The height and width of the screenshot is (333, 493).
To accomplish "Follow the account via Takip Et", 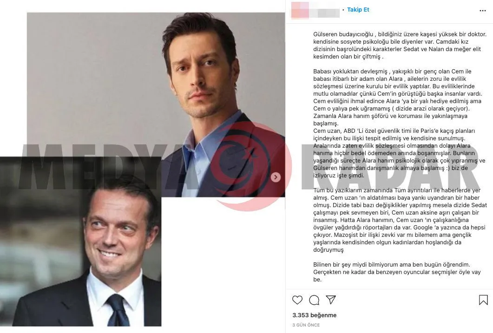I will (358, 10).
